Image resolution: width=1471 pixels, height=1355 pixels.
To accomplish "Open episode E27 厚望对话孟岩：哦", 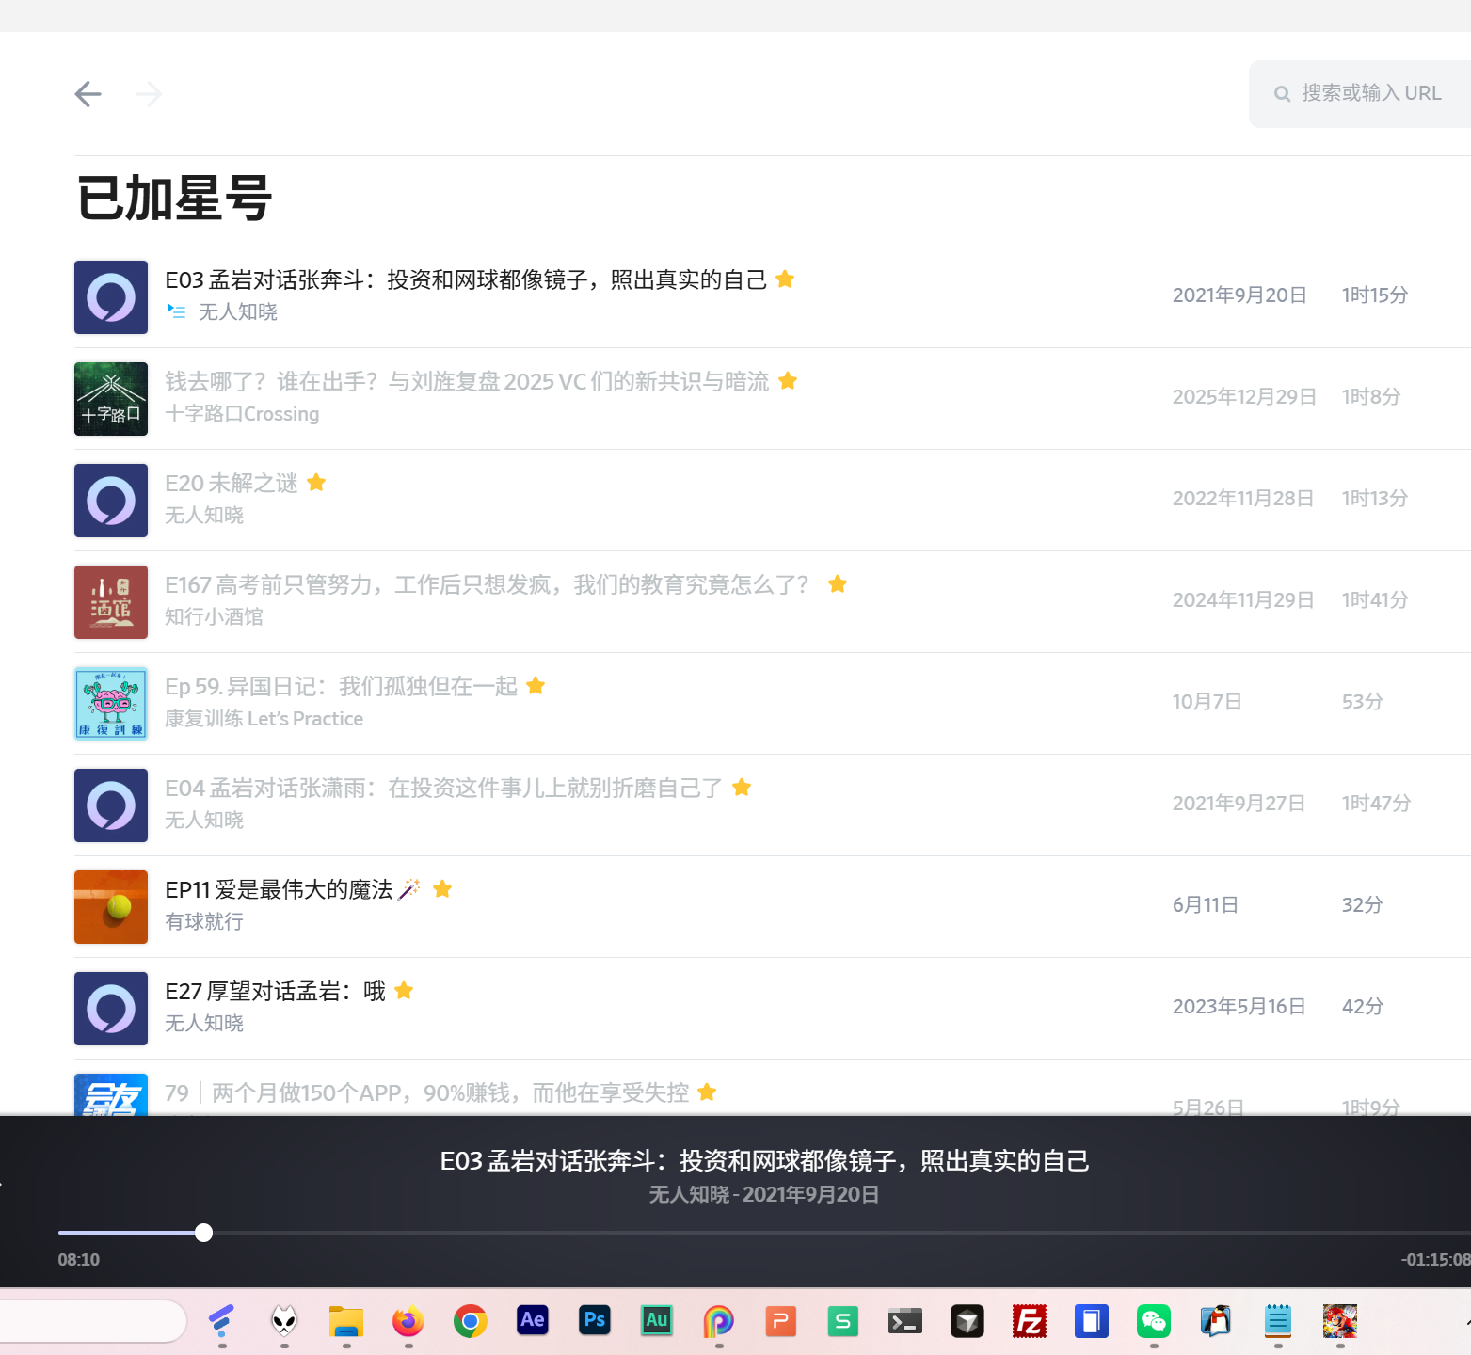I will (x=275, y=991).
